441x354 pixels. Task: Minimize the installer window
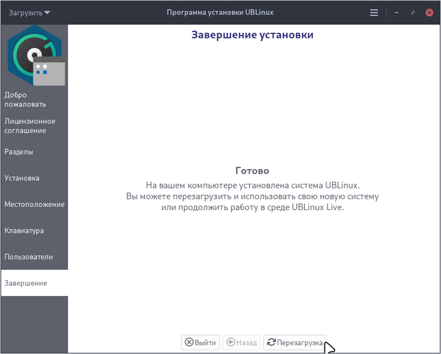coord(396,12)
